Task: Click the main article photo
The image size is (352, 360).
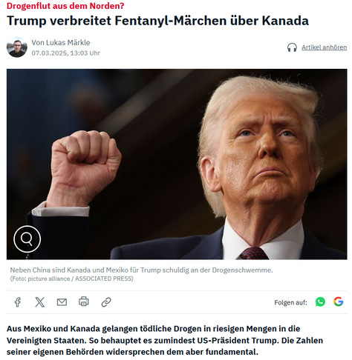Action: point(177,164)
